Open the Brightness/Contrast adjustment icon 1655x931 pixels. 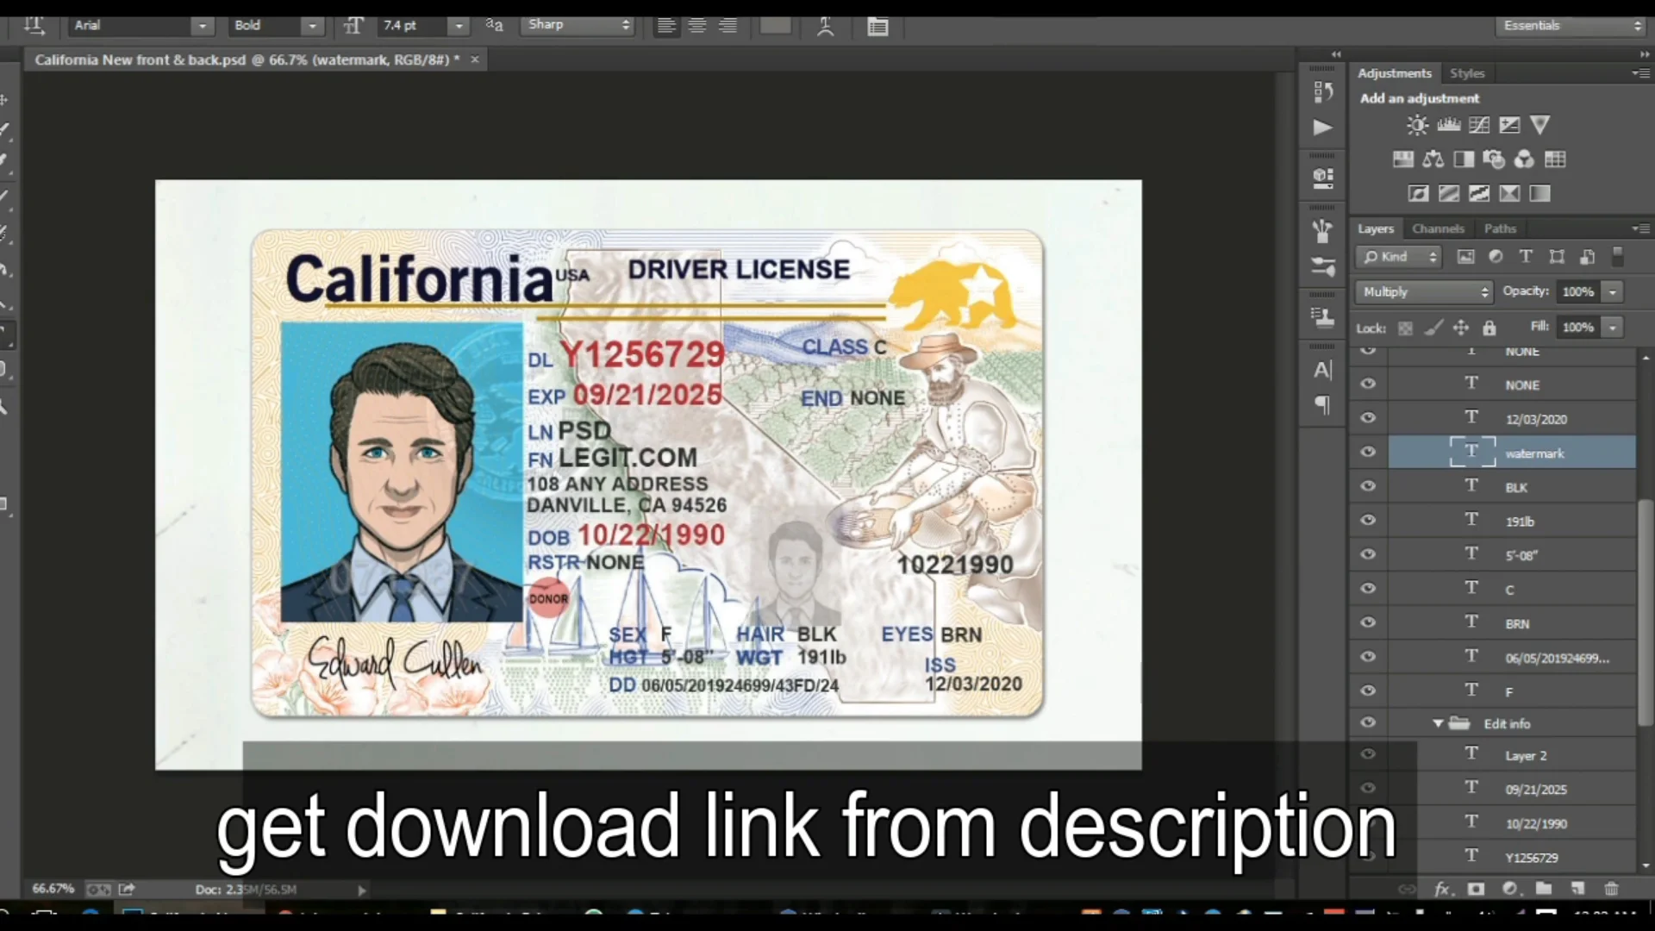(1416, 125)
